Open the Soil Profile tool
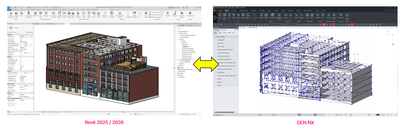405x131 pixels. tap(146, 15)
